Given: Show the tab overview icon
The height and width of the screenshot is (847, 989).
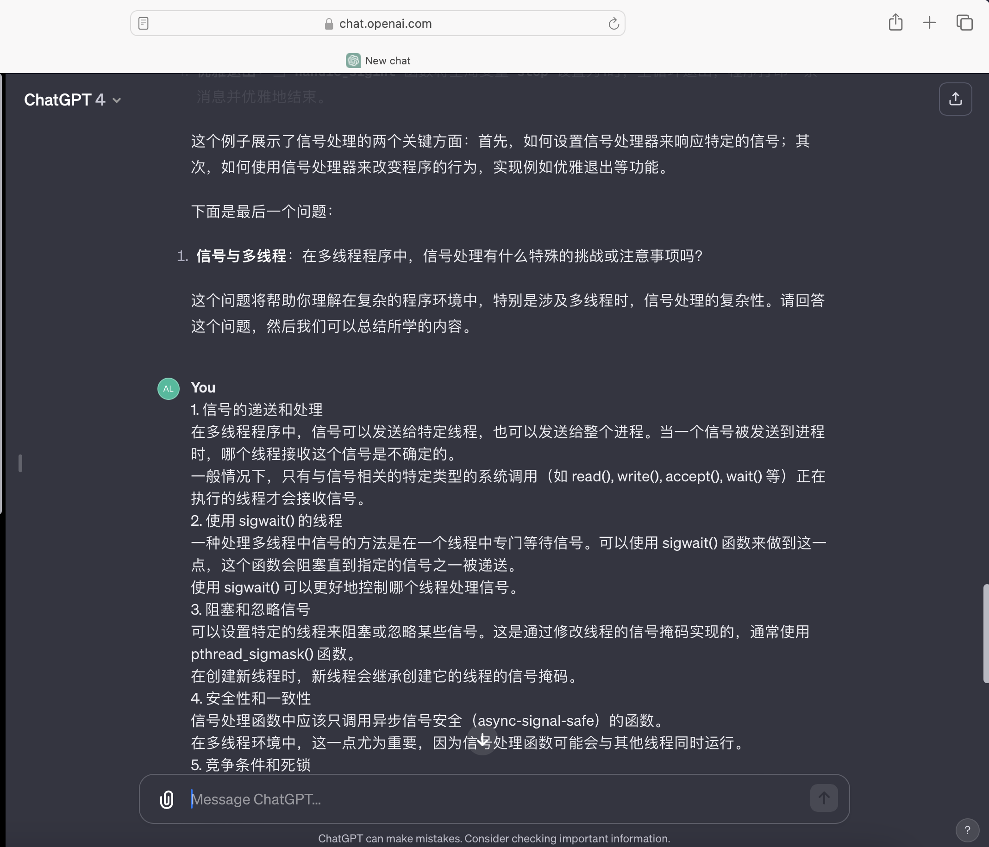Looking at the screenshot, I should coord(964,22).
